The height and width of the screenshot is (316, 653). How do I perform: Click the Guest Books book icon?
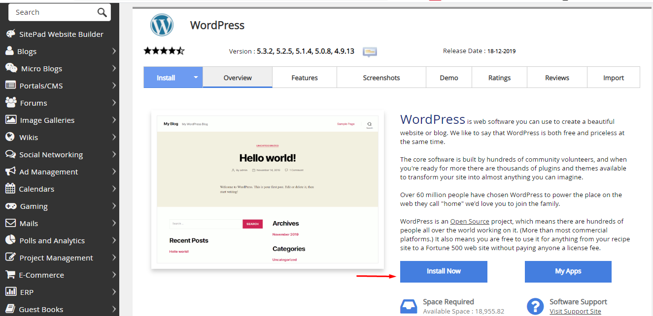(10, 309)
